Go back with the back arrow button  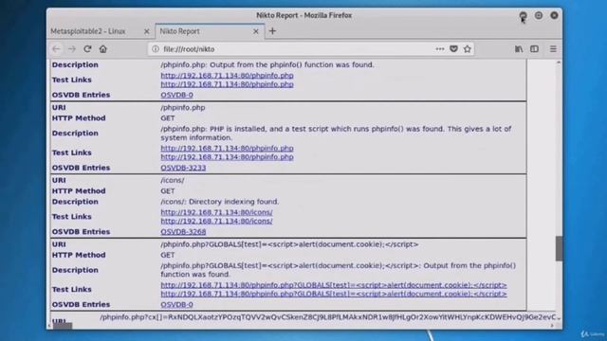(x=56, y=49)
